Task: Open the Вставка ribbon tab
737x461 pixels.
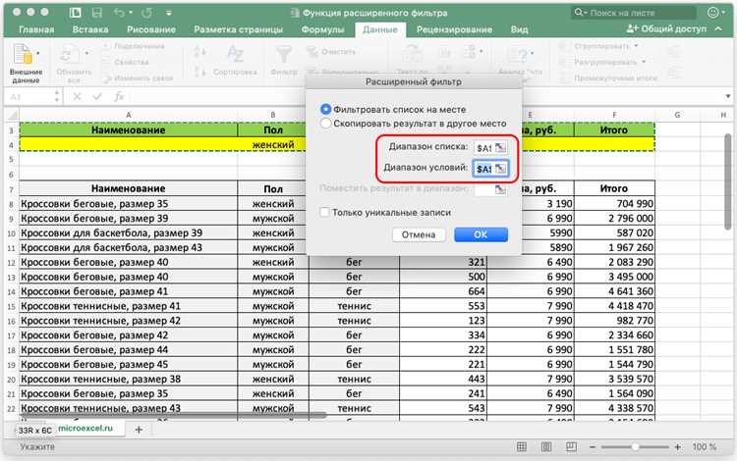Action: coord(90,29)
